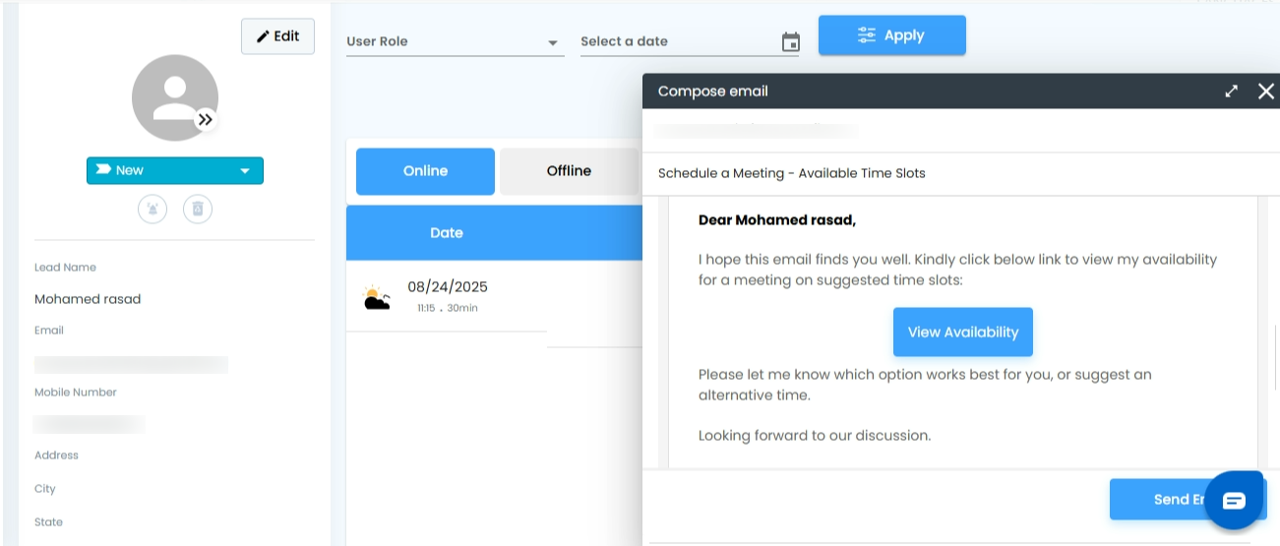Close the Compose email panel
The image size is (1280, 546).
[x=1265, y=91]
